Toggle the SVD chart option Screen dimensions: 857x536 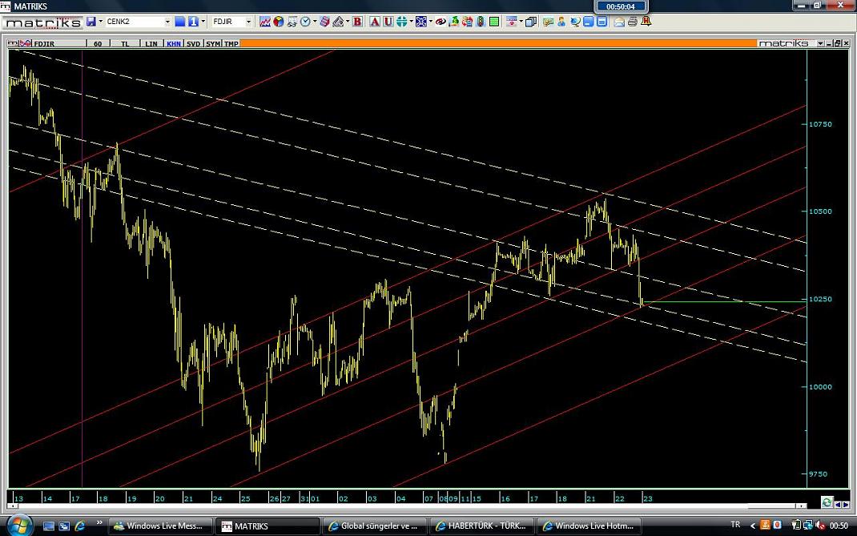[x=193, y=44]
